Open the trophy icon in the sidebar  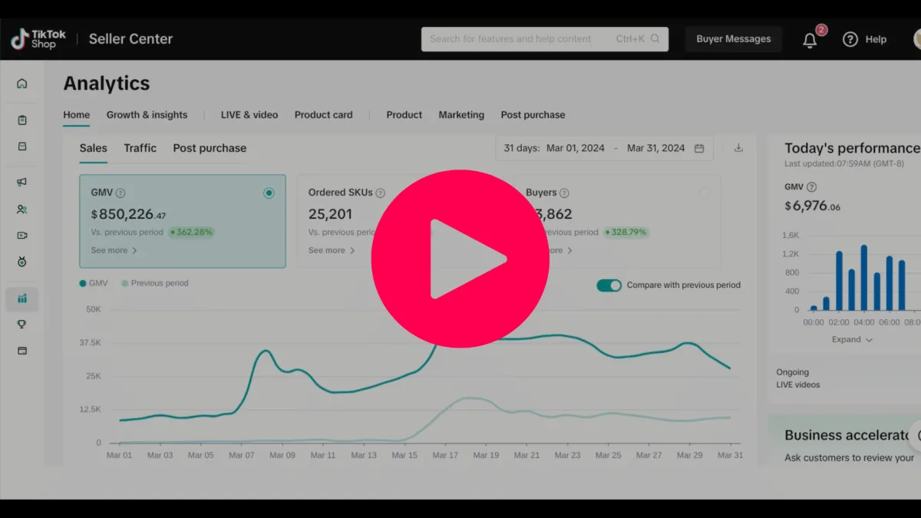[22, 325]
